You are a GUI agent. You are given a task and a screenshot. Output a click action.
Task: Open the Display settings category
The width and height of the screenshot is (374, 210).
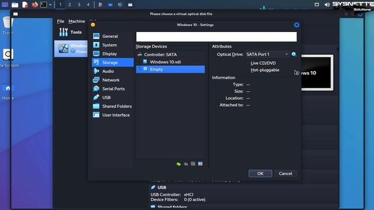click(x=112, y=54)
